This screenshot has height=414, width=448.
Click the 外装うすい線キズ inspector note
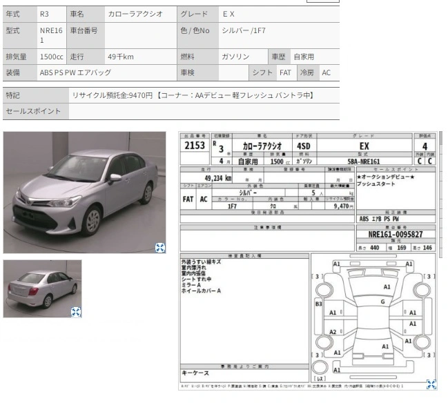pos(201,262)
